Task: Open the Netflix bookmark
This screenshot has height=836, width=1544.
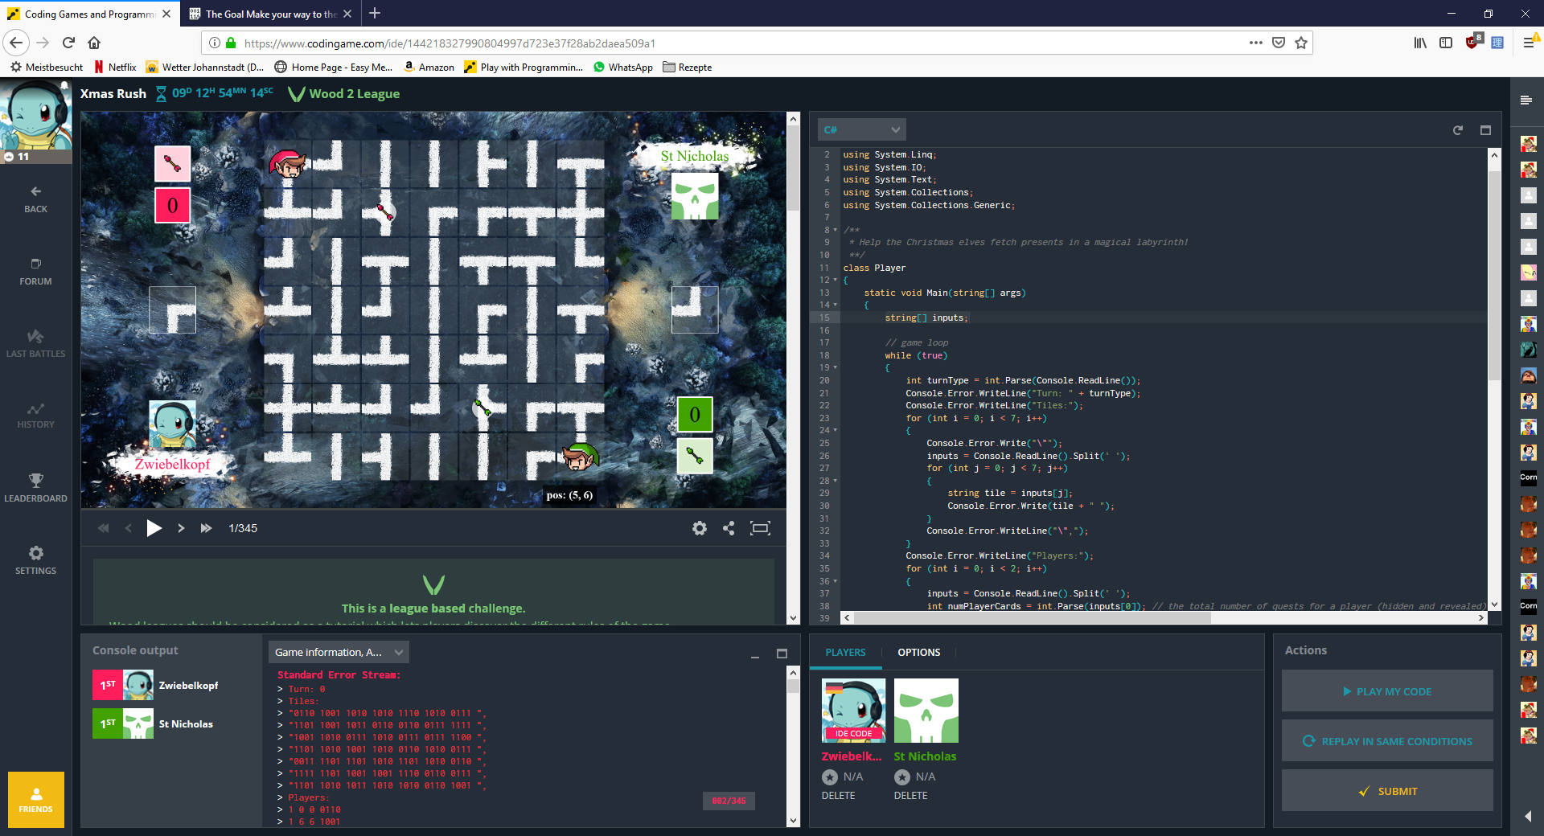Action: 115,67
